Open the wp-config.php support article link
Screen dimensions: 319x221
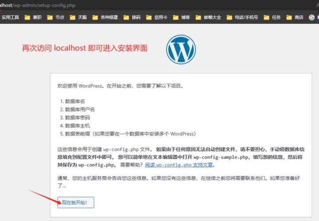[179, 165]
